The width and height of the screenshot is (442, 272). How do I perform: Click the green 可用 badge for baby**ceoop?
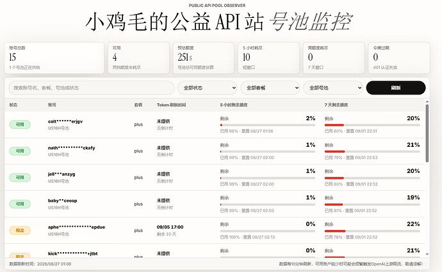[x=20, y=204]
